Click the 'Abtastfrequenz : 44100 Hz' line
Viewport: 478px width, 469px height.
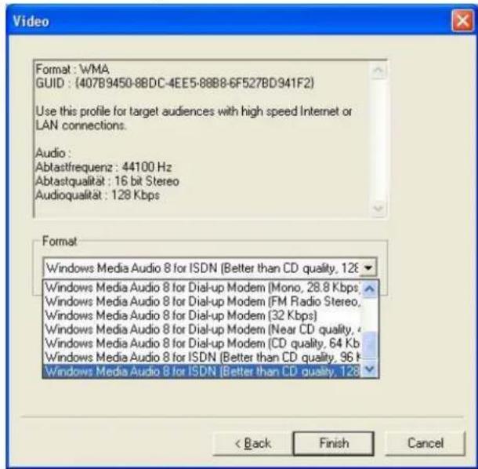point(103,167)
